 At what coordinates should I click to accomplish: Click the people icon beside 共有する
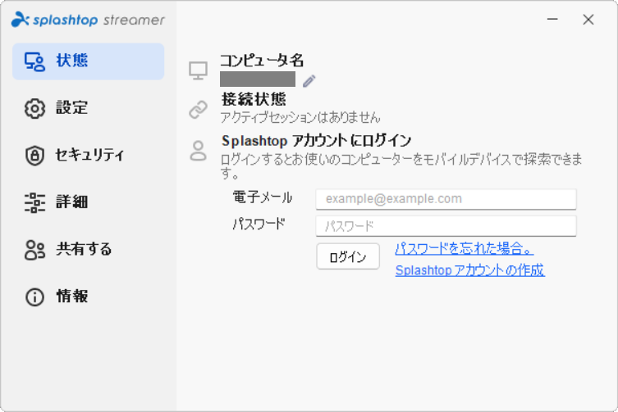coord(34,250)
